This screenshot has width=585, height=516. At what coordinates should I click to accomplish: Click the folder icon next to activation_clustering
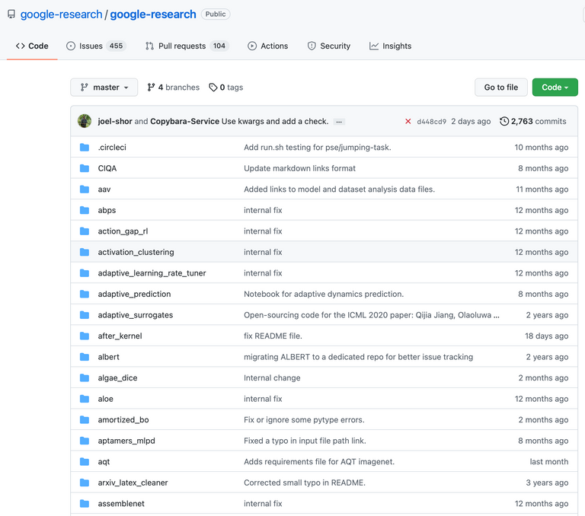coord(85,252)
